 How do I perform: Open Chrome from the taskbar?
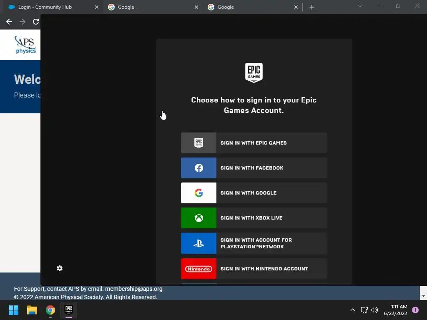[x=50, y=310]
